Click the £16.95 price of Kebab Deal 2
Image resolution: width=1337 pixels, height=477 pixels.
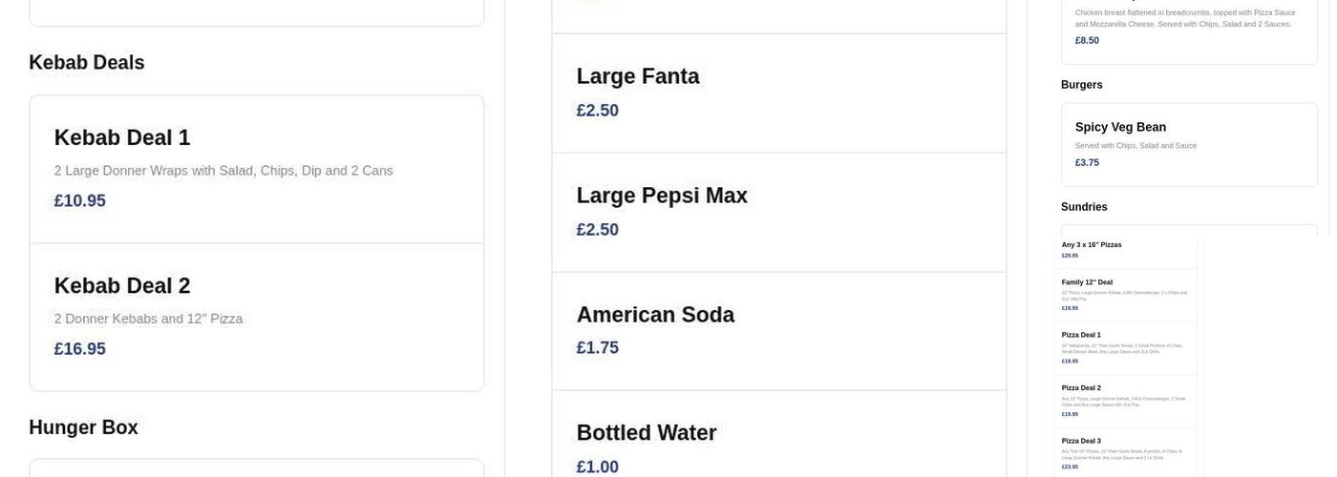[80, 349]
